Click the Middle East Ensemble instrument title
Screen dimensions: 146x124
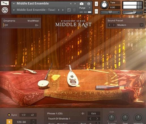[x=33, y=3]
